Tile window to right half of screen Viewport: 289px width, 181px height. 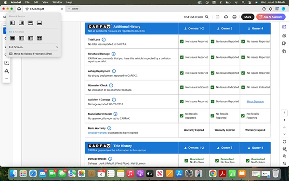click(x=21, y=23)
